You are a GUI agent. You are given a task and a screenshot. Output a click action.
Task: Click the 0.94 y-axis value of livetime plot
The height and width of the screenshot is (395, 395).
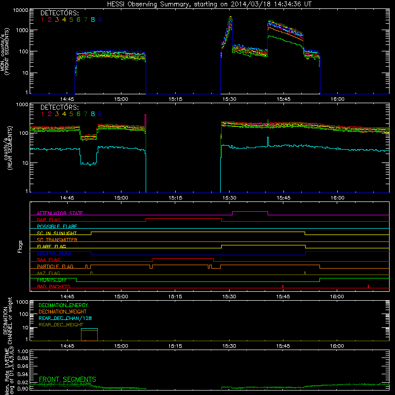pyautogui.click(x=23, y=374)
